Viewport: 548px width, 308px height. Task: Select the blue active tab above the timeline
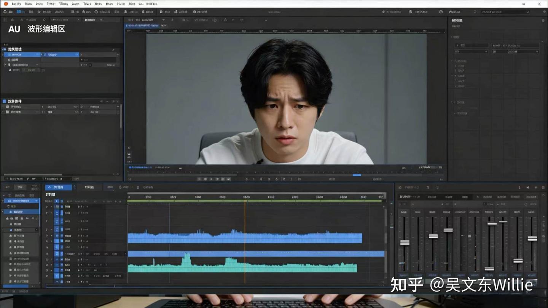59,187
